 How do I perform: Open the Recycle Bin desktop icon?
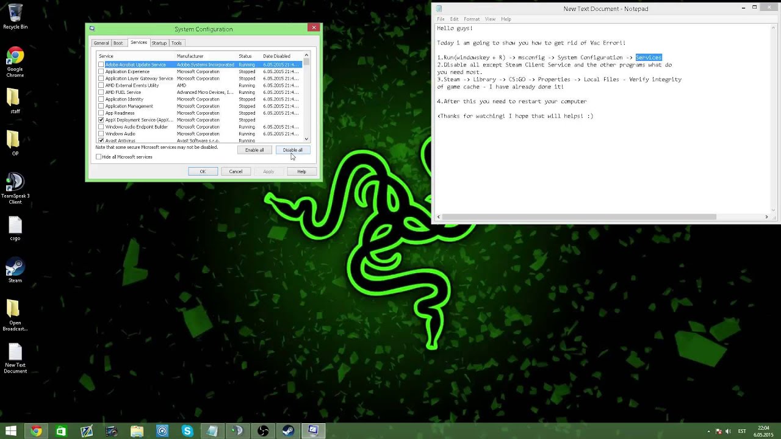[15, 17]
